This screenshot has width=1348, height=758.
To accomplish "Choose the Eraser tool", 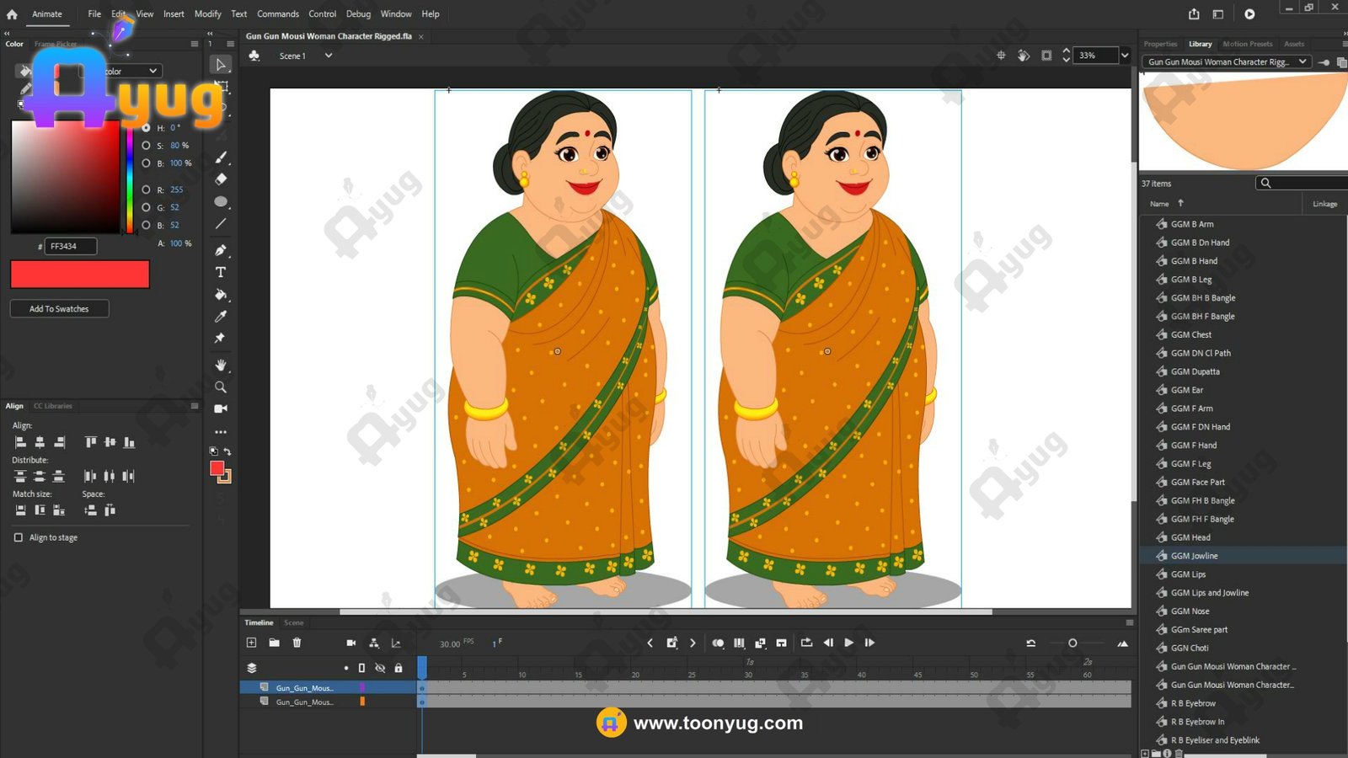I will [x=221, y=179].
